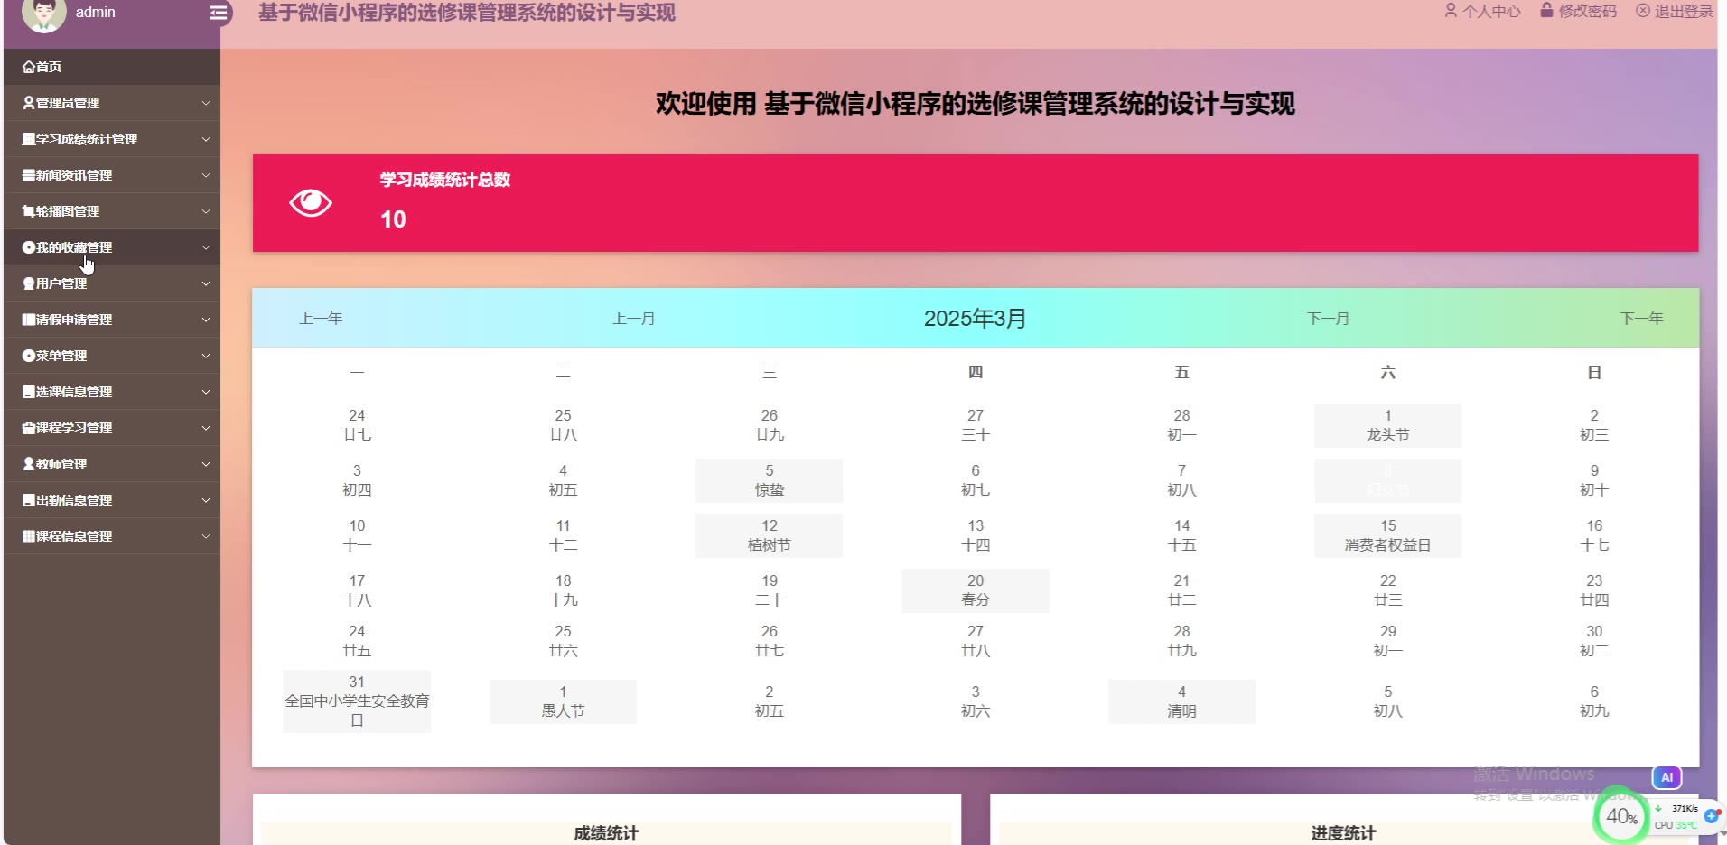The width and height of the screenshot is (1727, 845).
Task: Click the icon beside 新闻资讯管理
Action: pos(29,175)
